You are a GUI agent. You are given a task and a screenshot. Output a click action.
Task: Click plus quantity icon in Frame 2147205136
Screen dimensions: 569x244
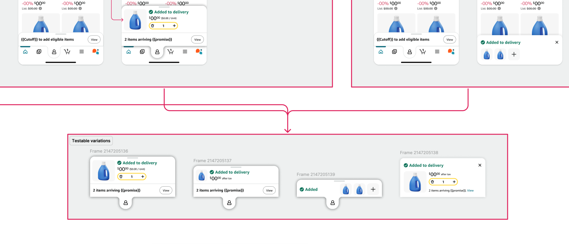(x=143, y=176)
